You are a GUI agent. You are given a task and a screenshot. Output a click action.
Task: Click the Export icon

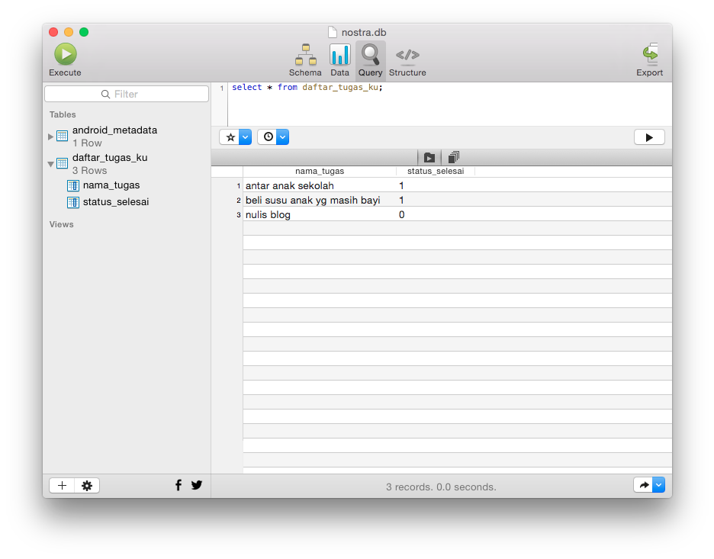click(x=649, y=59)
